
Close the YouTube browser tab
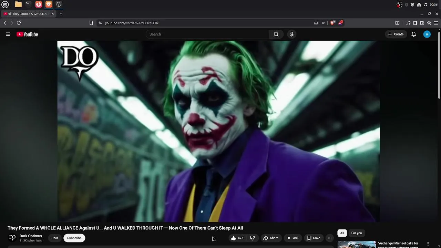pos(53,14)
